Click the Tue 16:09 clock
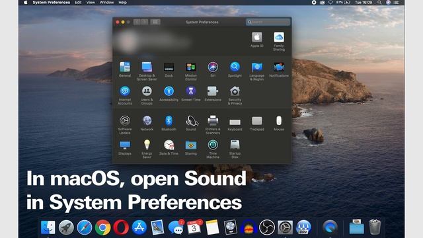The height and width of the screenshot is (238, 423). coord(364,3)
